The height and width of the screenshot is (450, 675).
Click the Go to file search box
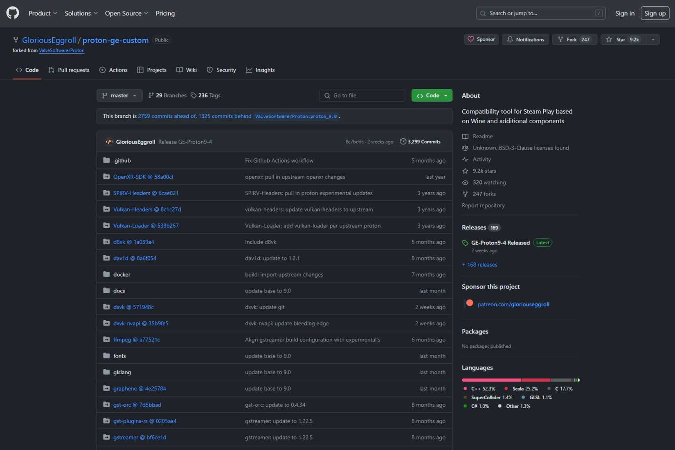[362, 95]
